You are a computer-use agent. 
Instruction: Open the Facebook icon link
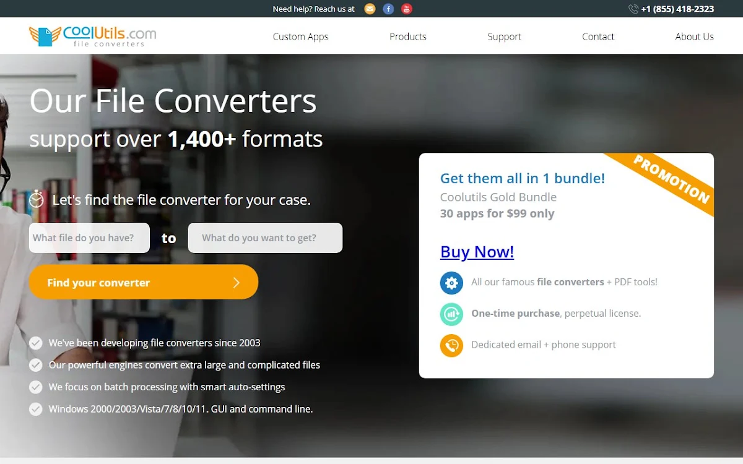click(x=388, y=9)
